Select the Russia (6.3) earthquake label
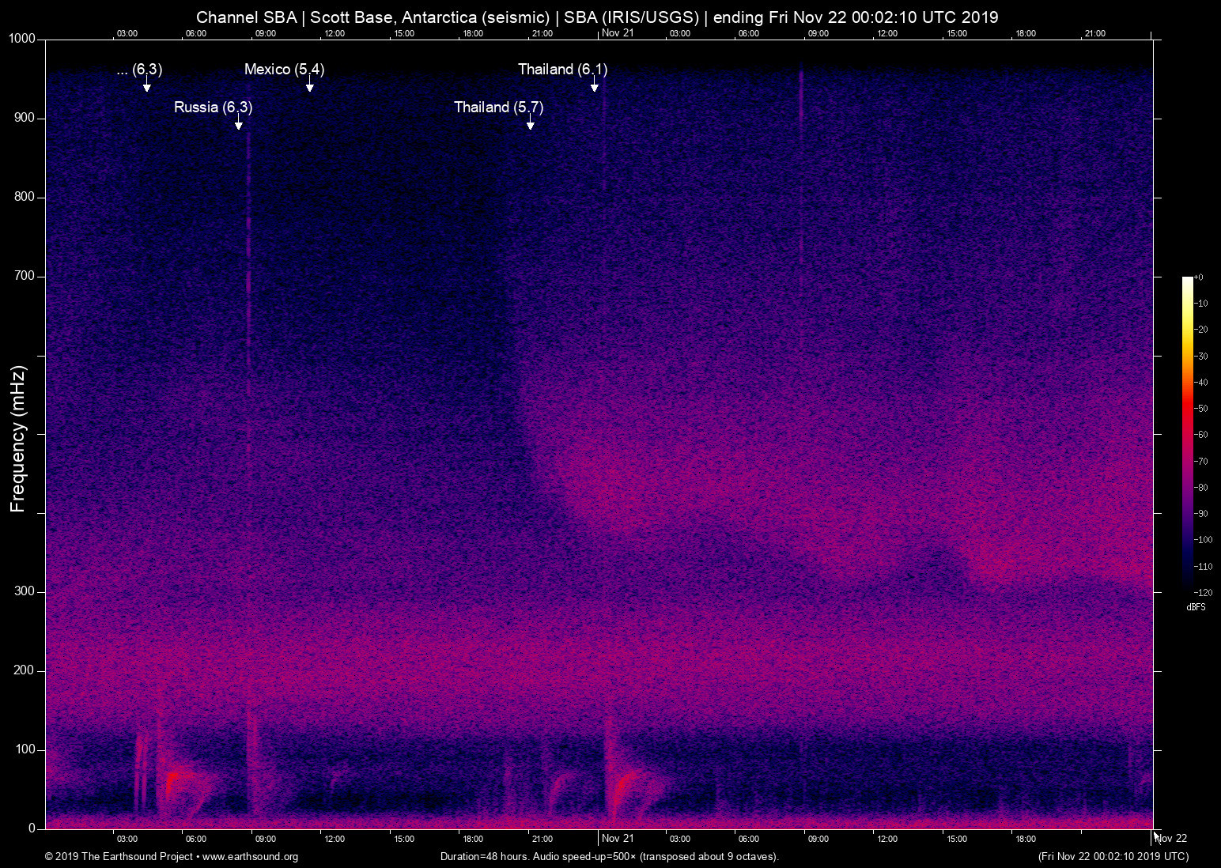Viewport: 1221px width, 868px height. point(213,107)
